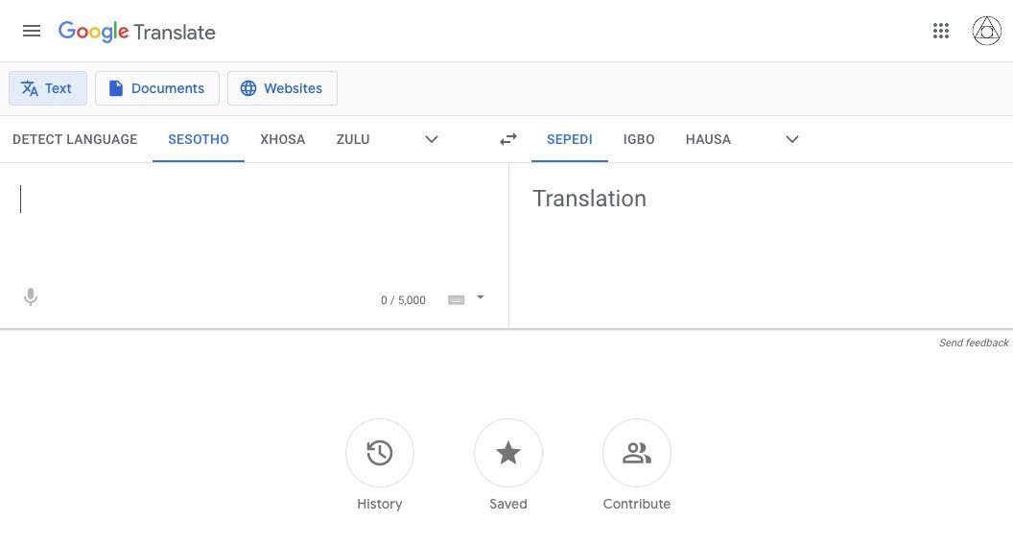
Task: Start voice input with microphone
Action: [x=31, y=297]
